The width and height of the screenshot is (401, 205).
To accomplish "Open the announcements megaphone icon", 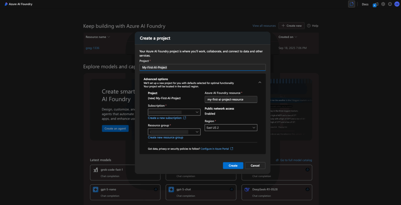I will [x=375, y=4].
